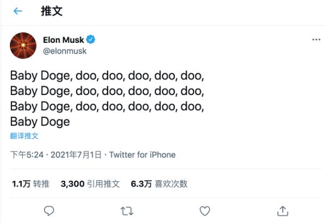The image size is (326, 223).
Task: Open the tweet's more options menu
Action: 316,40
